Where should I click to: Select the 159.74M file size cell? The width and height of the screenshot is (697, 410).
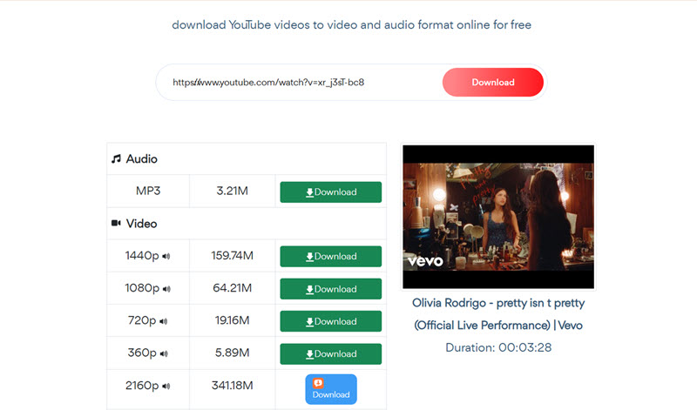(x=232, y=255)
